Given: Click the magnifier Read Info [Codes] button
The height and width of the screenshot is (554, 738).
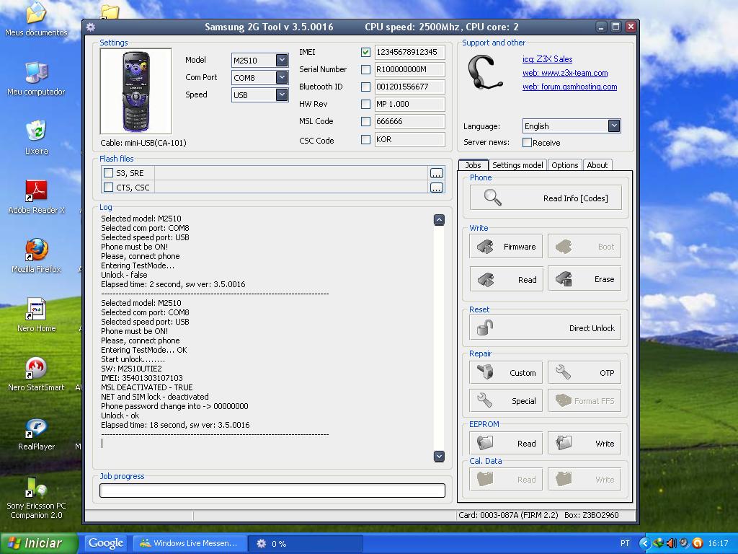Looking at the screenshot, I should (x=546, y=198).
